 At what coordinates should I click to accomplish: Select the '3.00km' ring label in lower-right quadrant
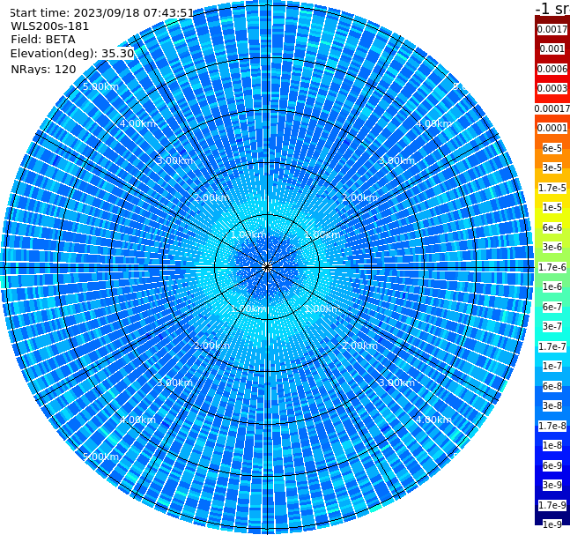click(396, 383)
